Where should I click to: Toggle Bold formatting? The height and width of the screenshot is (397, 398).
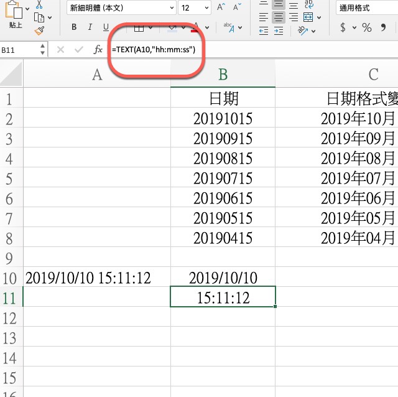tap(74, 27)
